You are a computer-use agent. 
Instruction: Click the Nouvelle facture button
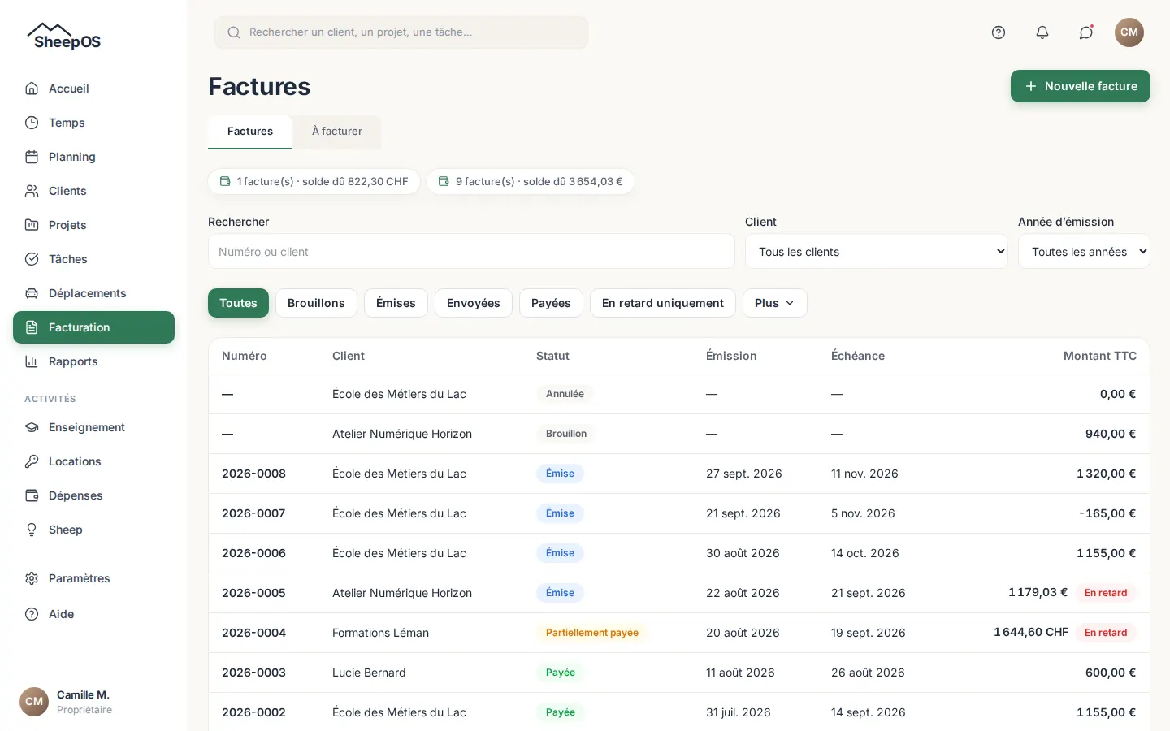click(x=1081, y=86)
